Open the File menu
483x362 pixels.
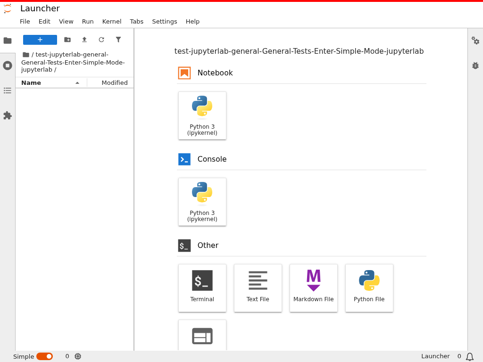pyautogui.click(x=25, y=22)
